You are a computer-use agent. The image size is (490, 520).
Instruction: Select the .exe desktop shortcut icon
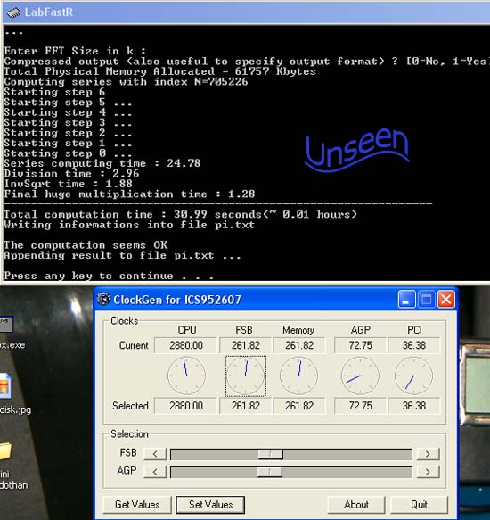point(6,325)
